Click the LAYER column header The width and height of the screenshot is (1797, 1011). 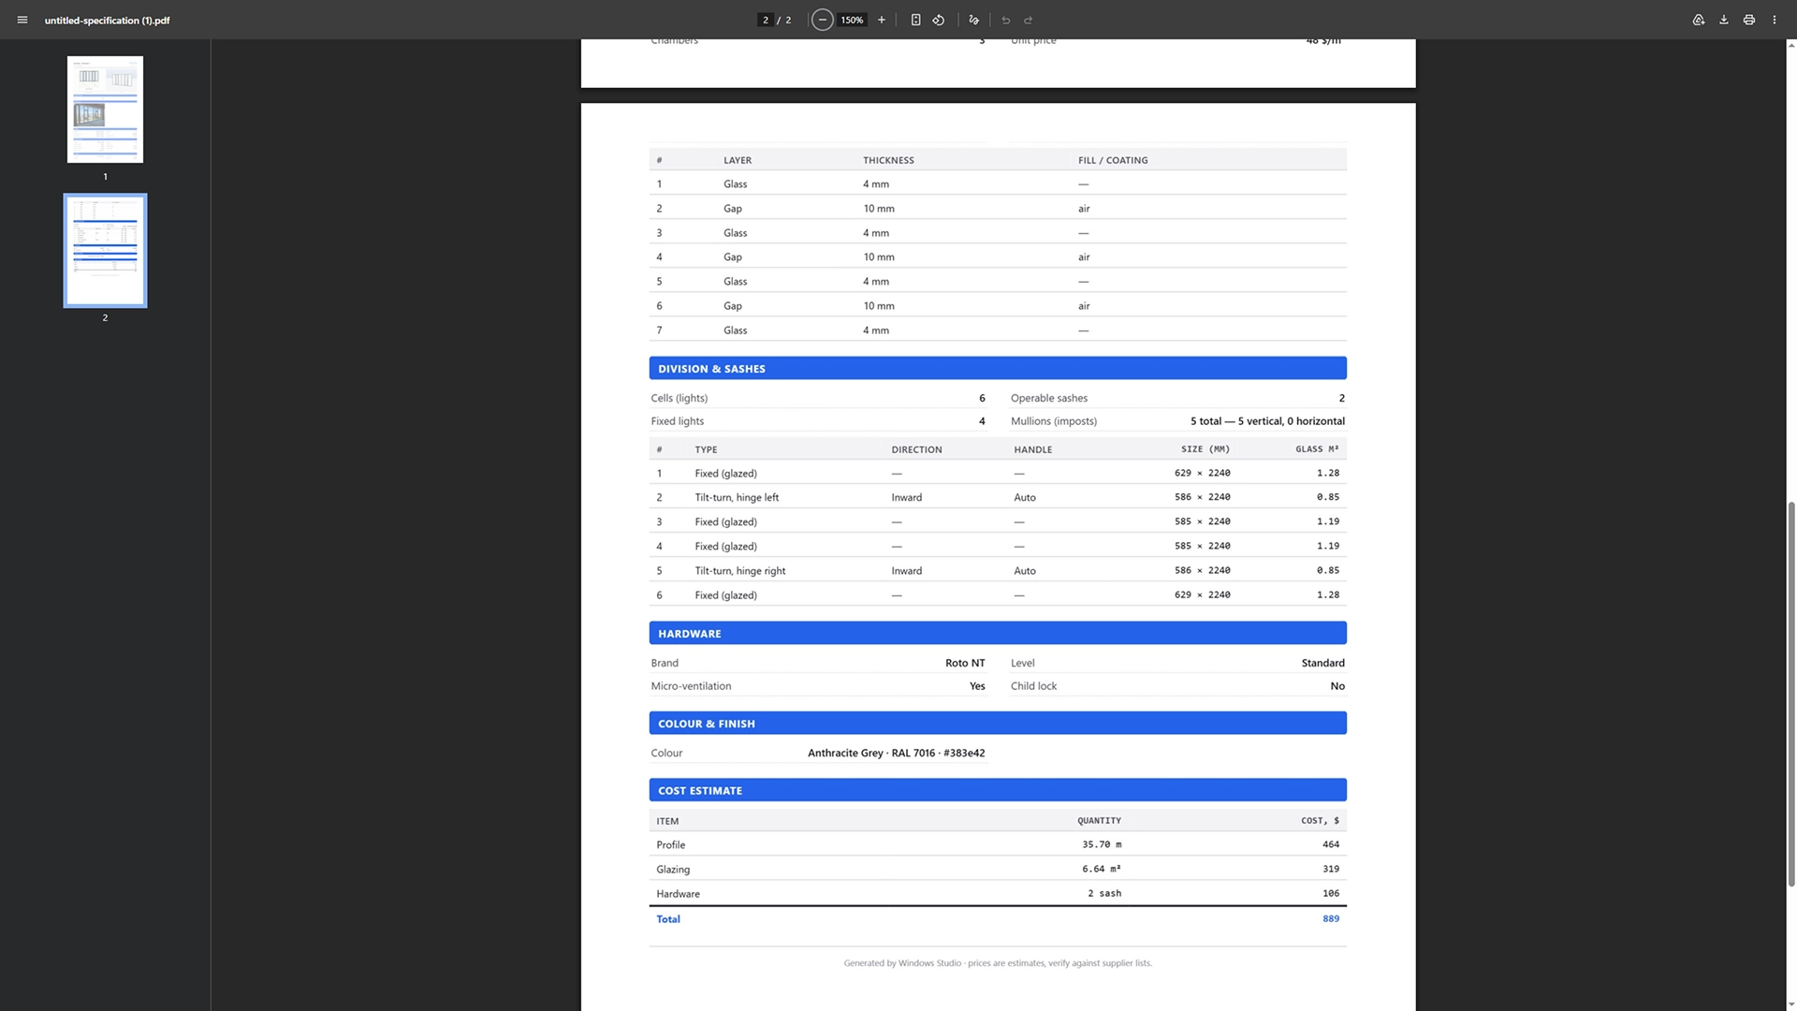738,160
